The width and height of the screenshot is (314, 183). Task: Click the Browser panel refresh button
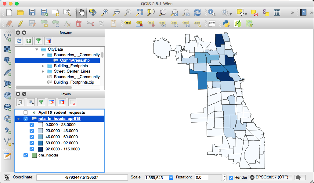coord(19,41)
